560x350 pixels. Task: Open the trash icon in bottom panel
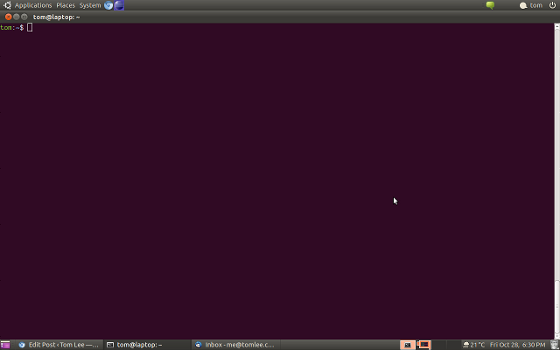(x=554, y=345)
